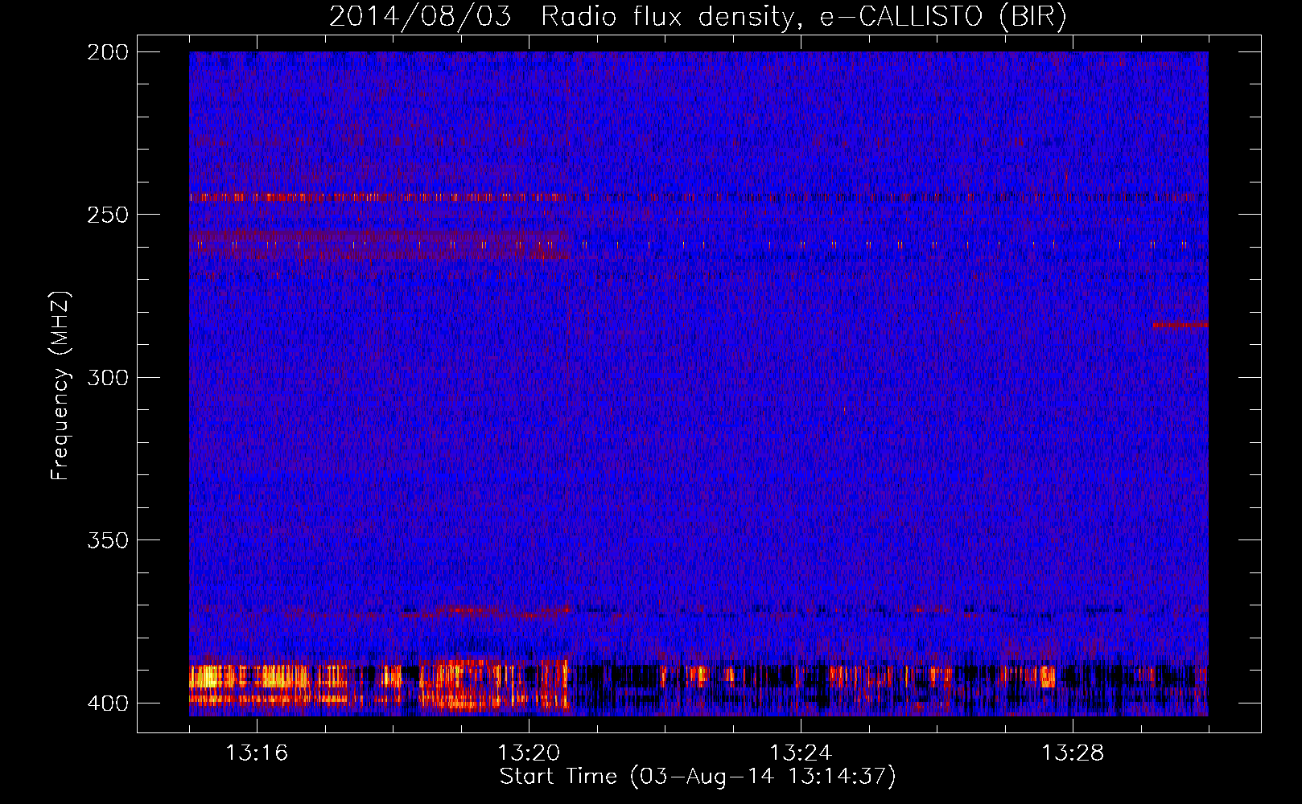Screen dimensions: 1302x804
Task: Click the 13:20 time tick label
Action: [529, 753]
